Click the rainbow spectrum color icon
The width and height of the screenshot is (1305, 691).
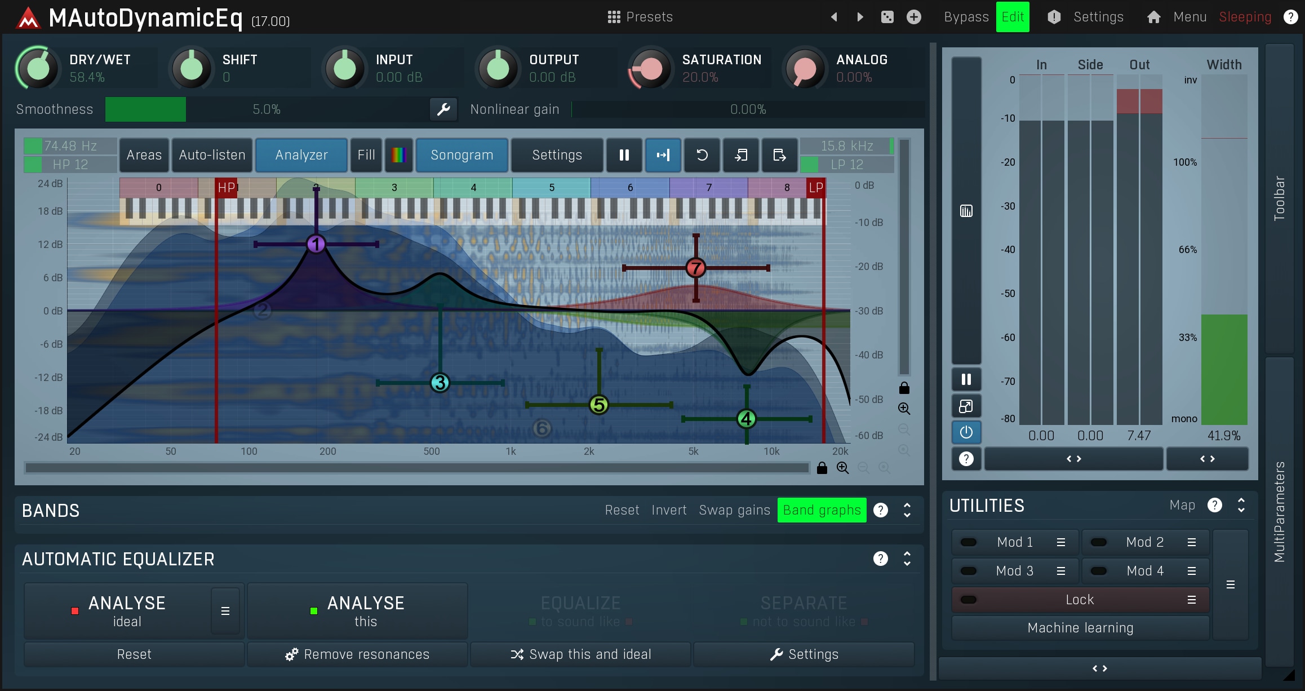point(398,155)
